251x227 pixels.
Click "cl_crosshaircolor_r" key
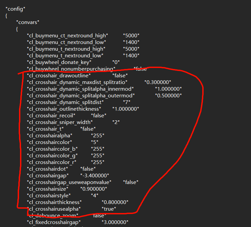(51, 162)
